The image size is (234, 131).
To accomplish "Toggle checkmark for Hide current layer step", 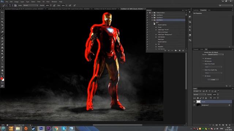I will (147, 32).
